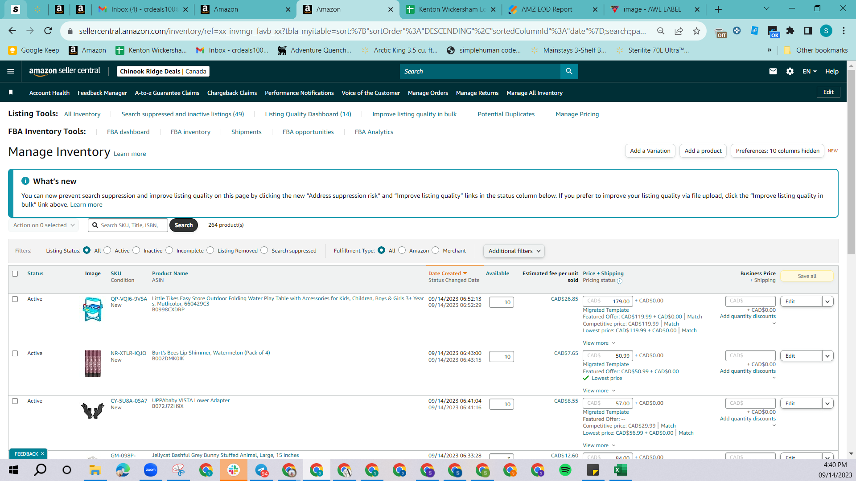Open the Action on 0 selected dropdown

[44, 225]
